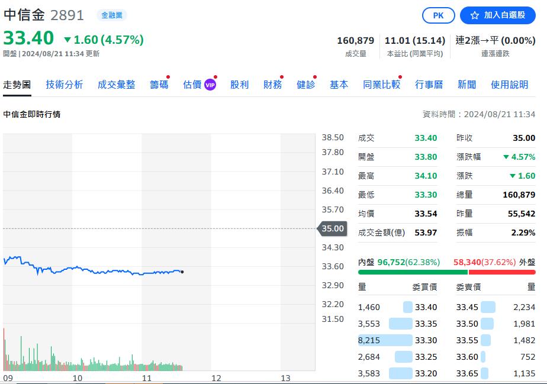Click the red 外盤 ratio bar
The width and height of the screenshot is (547, 384).
(501, 272)
